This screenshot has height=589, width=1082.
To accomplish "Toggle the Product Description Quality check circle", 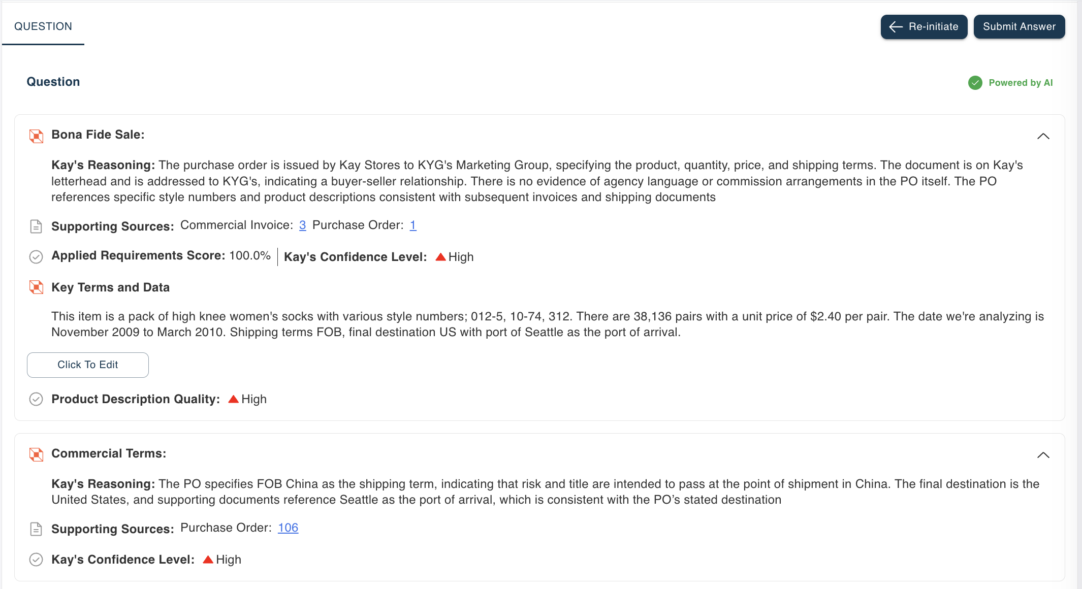I will (36, 399).
